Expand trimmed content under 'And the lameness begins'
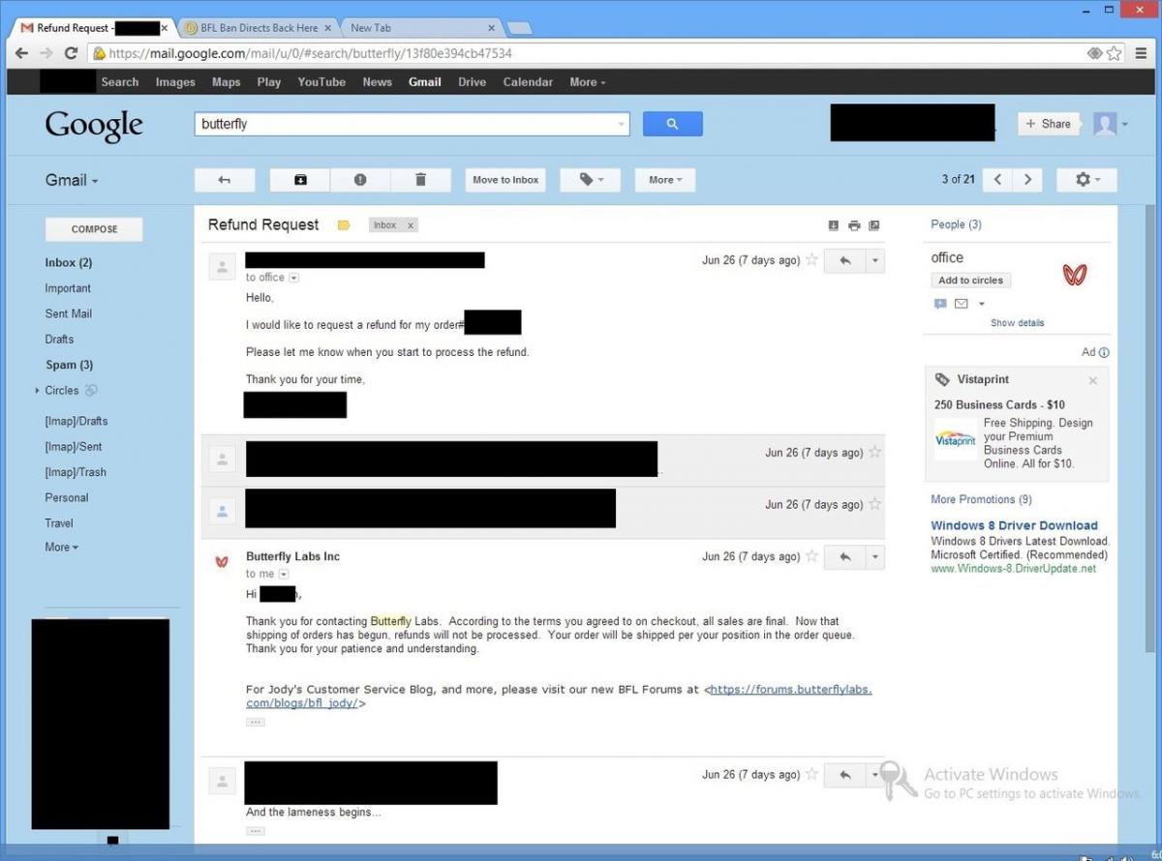 255,831
